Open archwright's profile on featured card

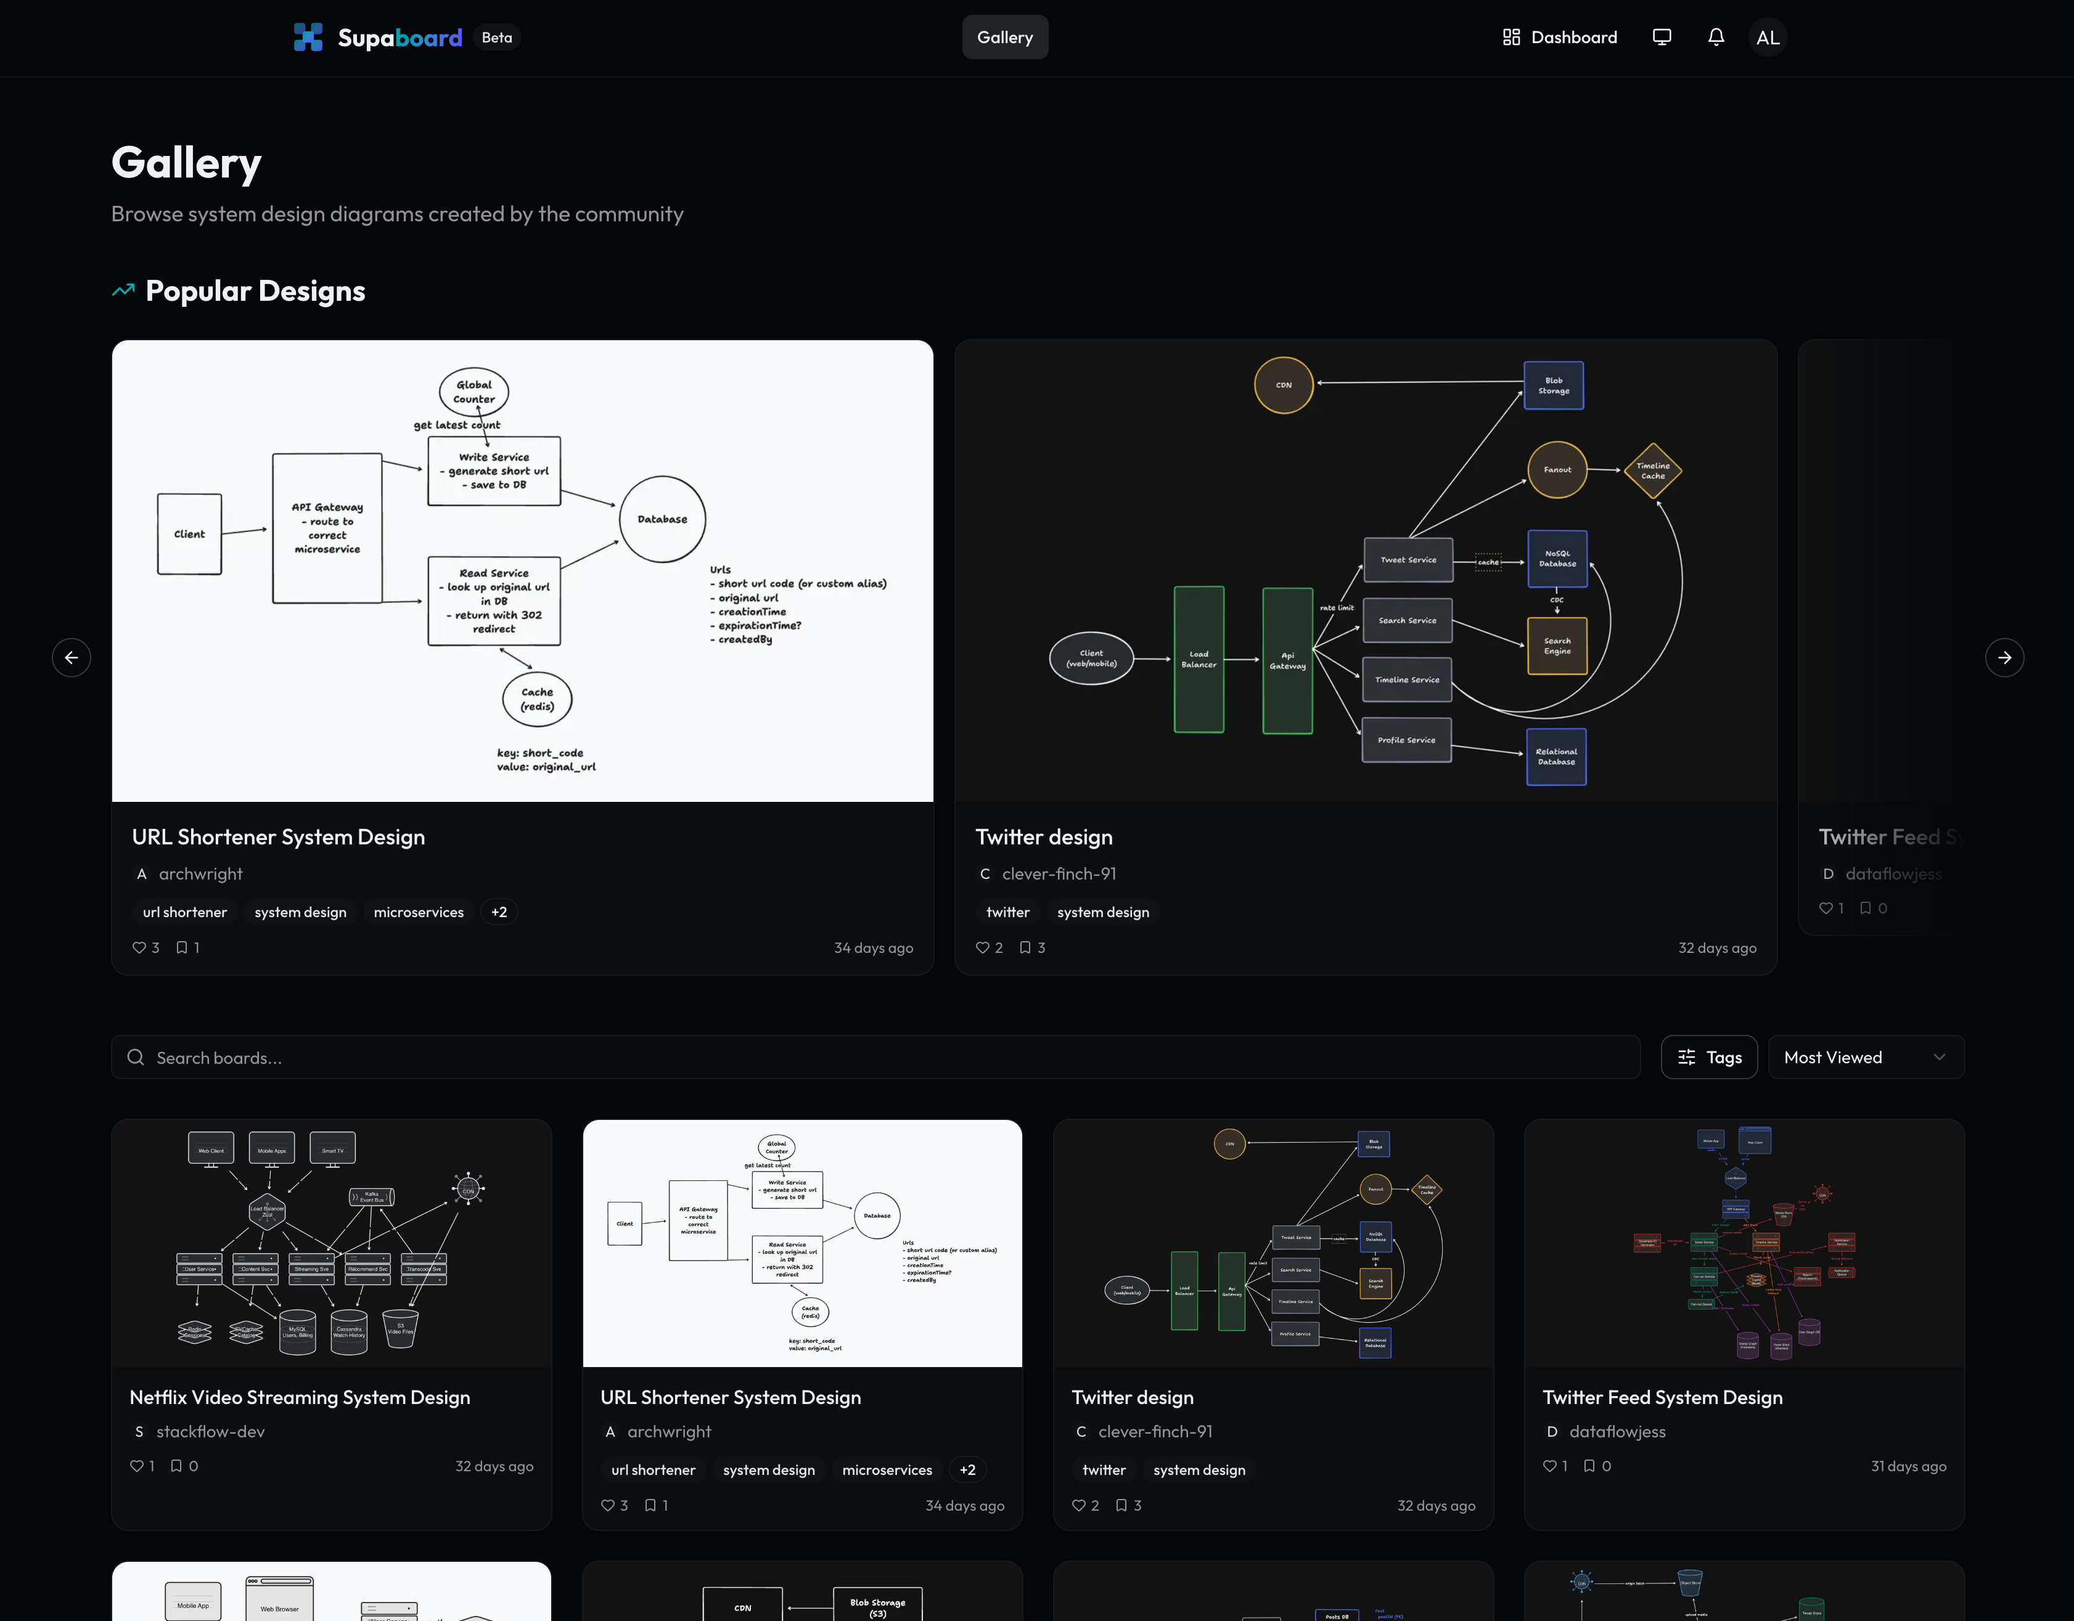pyautogui.click(x=200, y=873)
